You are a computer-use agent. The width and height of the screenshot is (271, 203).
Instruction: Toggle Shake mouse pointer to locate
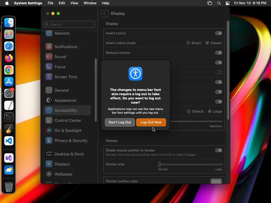pyautogui.click(x=218, y=150)
